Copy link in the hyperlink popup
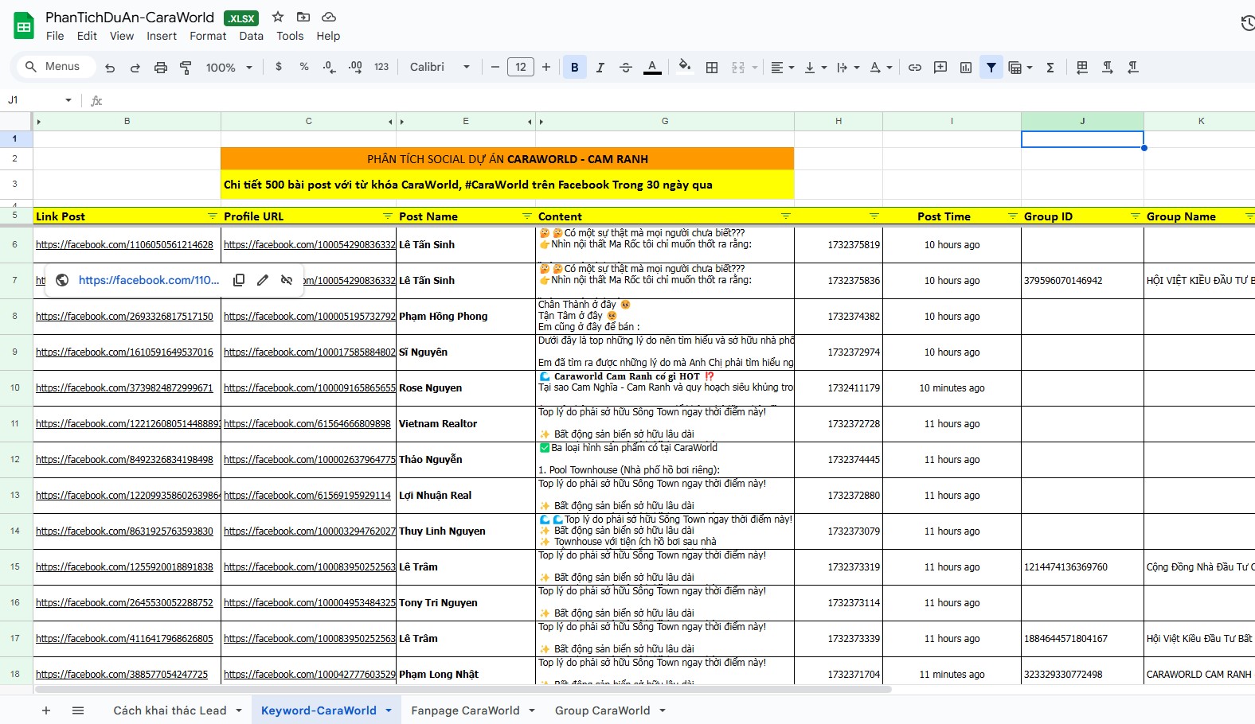1255x724 pixels. point(239,280)
